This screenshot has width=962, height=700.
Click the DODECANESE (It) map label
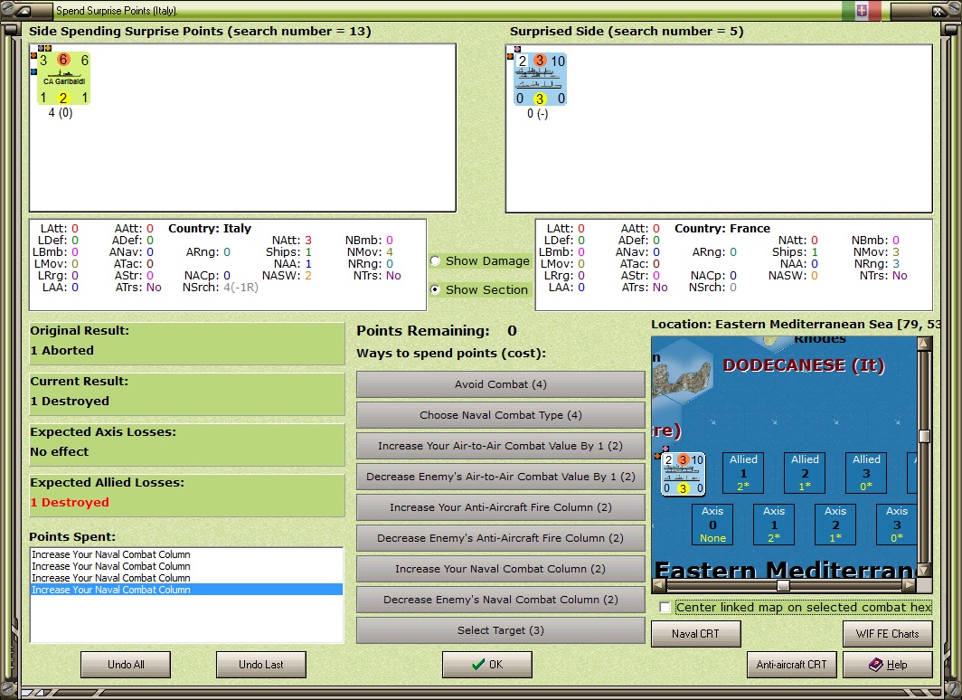[x=804, y=365]
